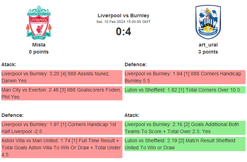Click the right-side Defence heading
The height and width of the screenshot is (162, 247).
tap(136, 64)
